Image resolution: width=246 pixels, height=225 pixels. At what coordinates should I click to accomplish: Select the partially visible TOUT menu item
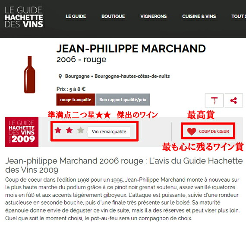click(239, 16)
